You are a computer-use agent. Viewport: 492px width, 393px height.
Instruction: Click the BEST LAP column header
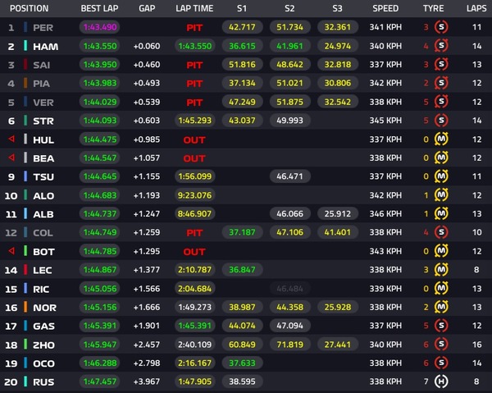point(99,8)
